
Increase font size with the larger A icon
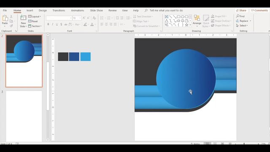84,18
